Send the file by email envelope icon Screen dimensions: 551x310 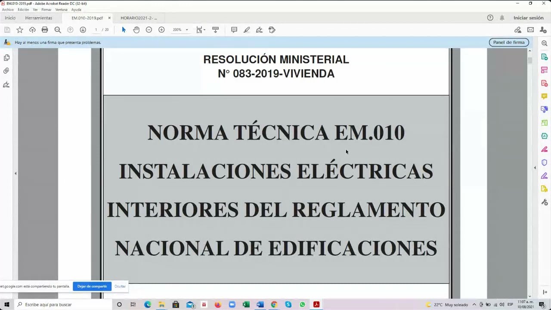pos(530,30)
